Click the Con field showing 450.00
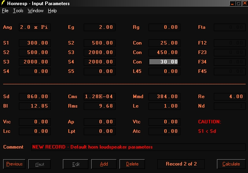Image resolution: width=248 pixels, height=173 pixels. tap(165, 52)
